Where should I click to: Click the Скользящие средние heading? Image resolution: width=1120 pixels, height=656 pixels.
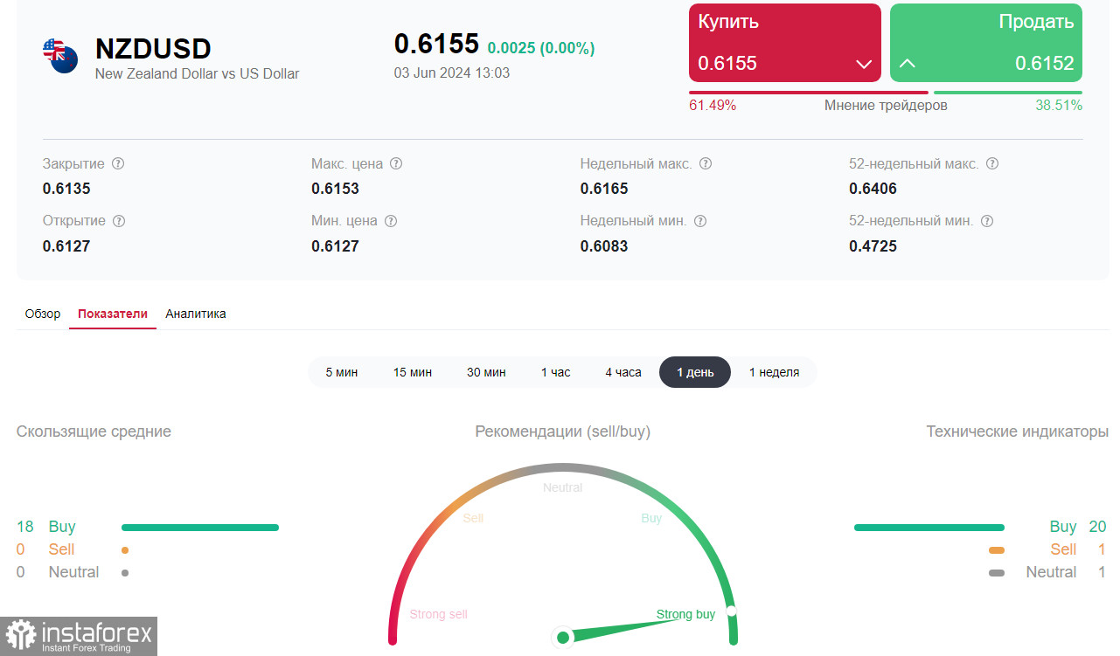94,432
